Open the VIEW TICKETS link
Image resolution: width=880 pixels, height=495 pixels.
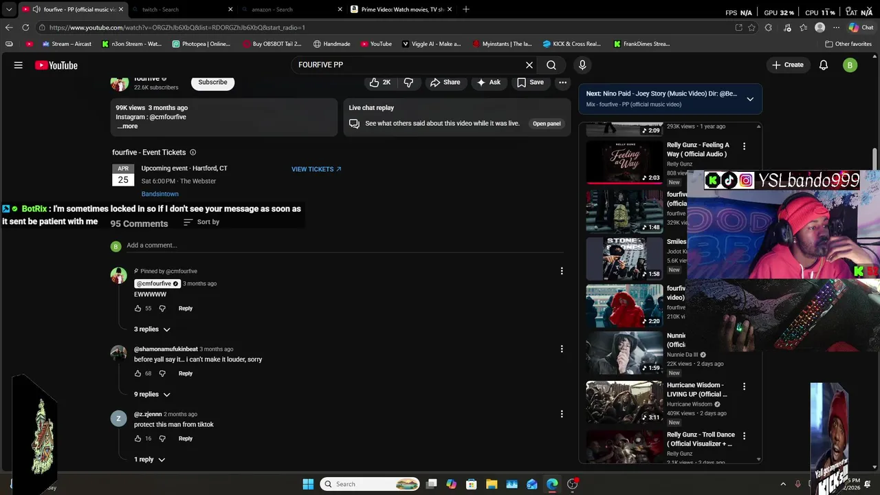[x=316, y=169]
